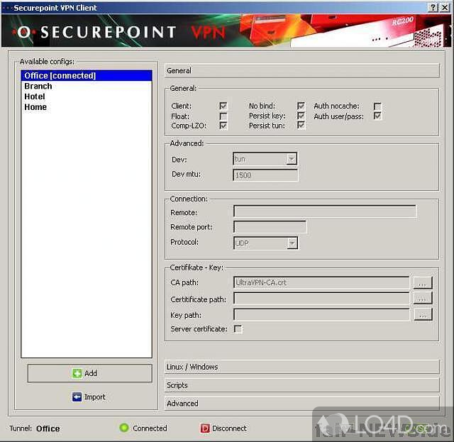This screenshot has height=442, width=454.
Task: Click the green Add plus icon
Action: (x=77, y=373)
